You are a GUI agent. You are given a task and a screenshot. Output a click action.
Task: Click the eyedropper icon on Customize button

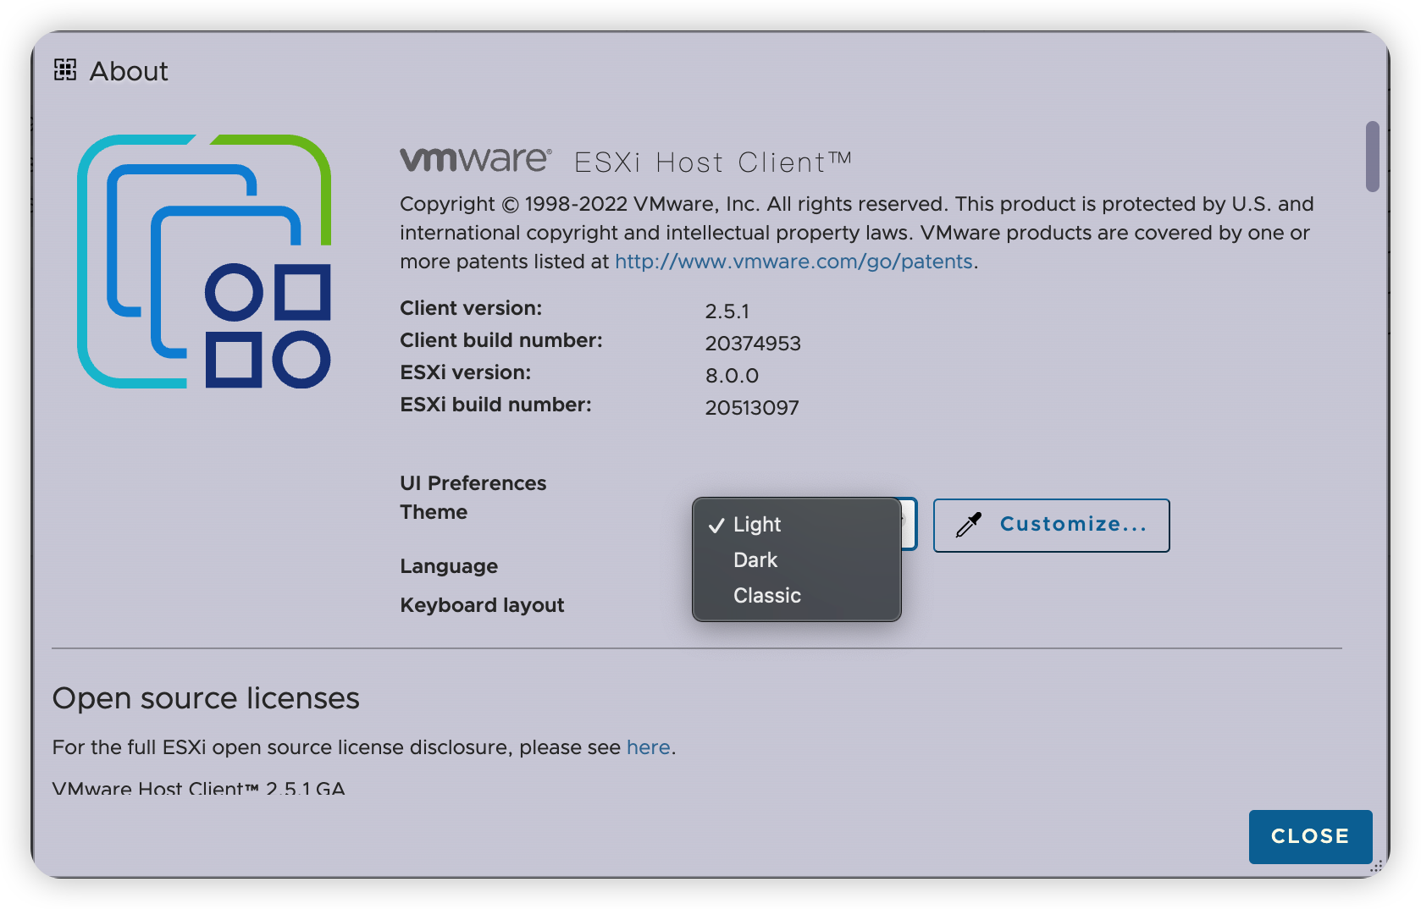pos(969,526)
